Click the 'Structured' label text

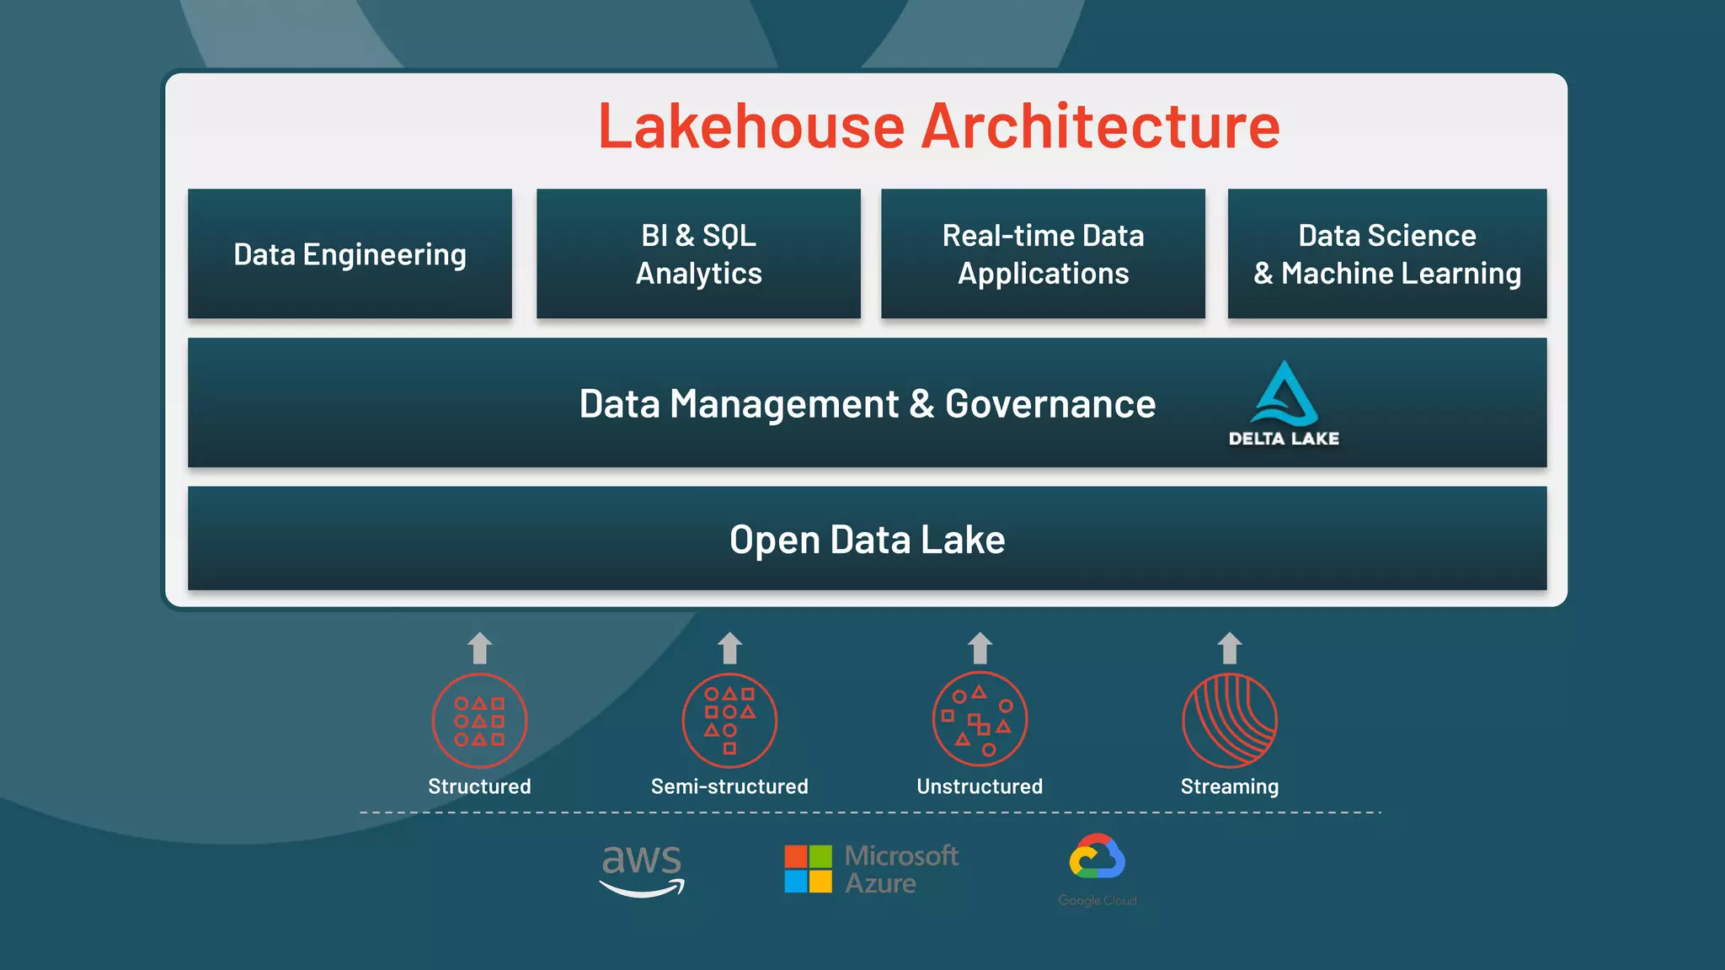pyautogui.click(x=479, y=786)
